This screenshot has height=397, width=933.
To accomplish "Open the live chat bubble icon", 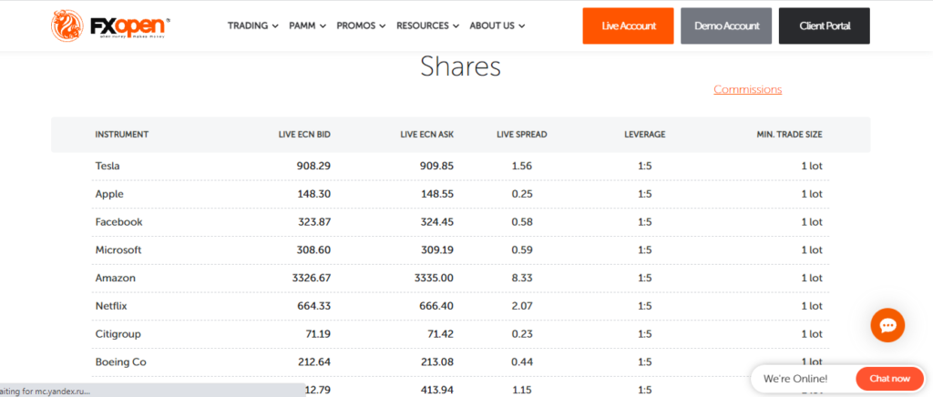I will (x=887, y=325).
